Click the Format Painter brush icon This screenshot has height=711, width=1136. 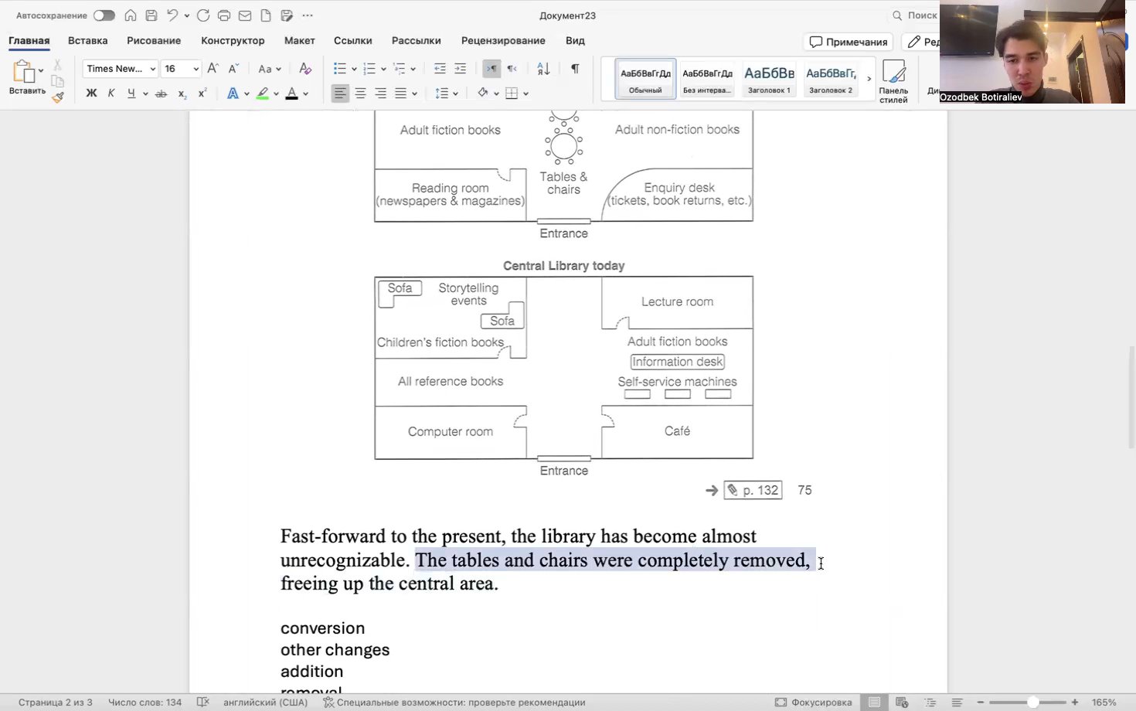coord(58,97)
